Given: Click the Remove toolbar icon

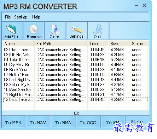Looking at the screenshot, I should tap(34, 29).
